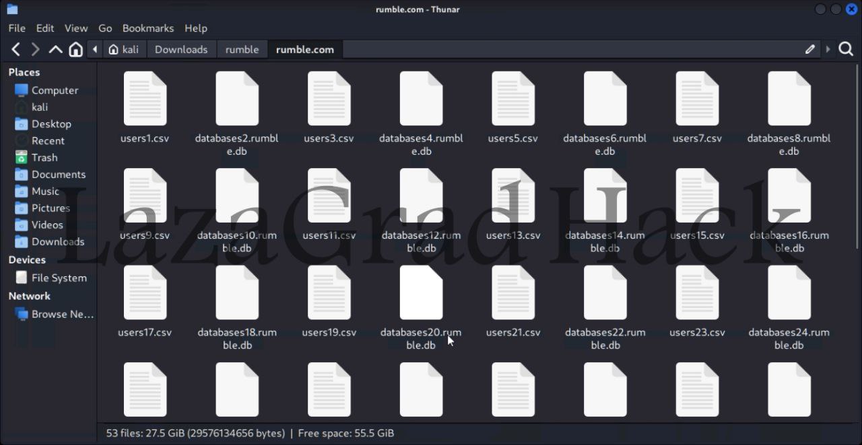862x445 pixels.
Task: Select the databases14.rumble.db file icon
Action: pos(605,196)
